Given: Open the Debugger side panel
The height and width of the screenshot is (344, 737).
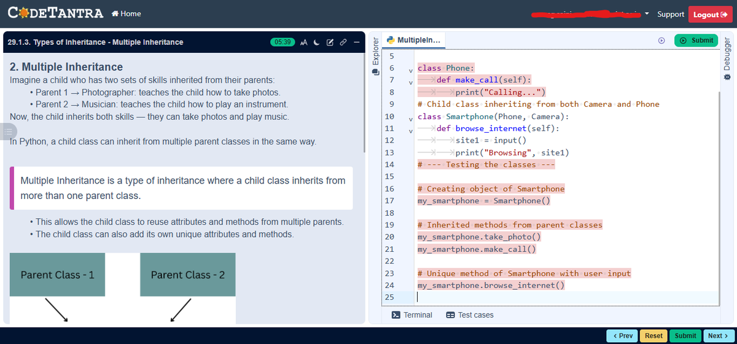Looking at the screenshot, I should (x=728, y=60).
